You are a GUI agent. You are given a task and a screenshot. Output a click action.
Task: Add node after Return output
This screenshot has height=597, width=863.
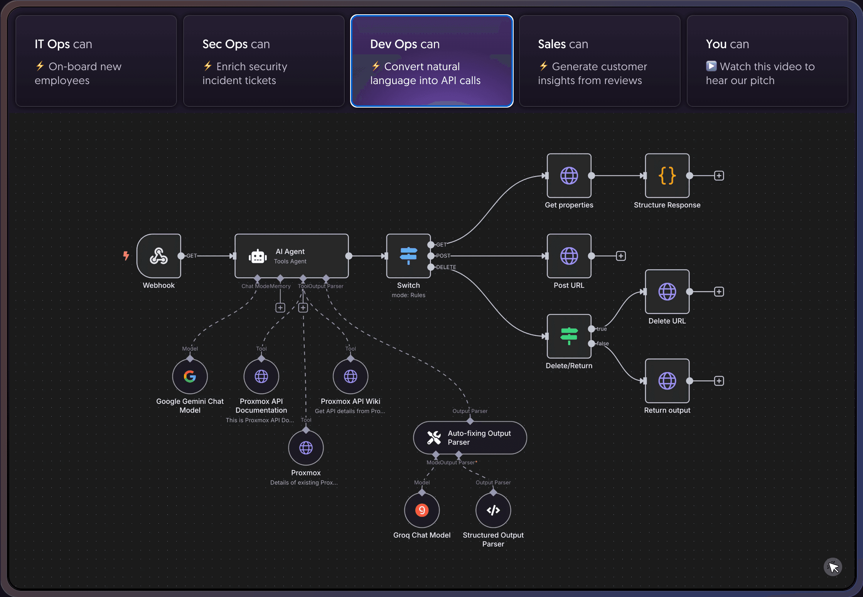pos(719,381)
